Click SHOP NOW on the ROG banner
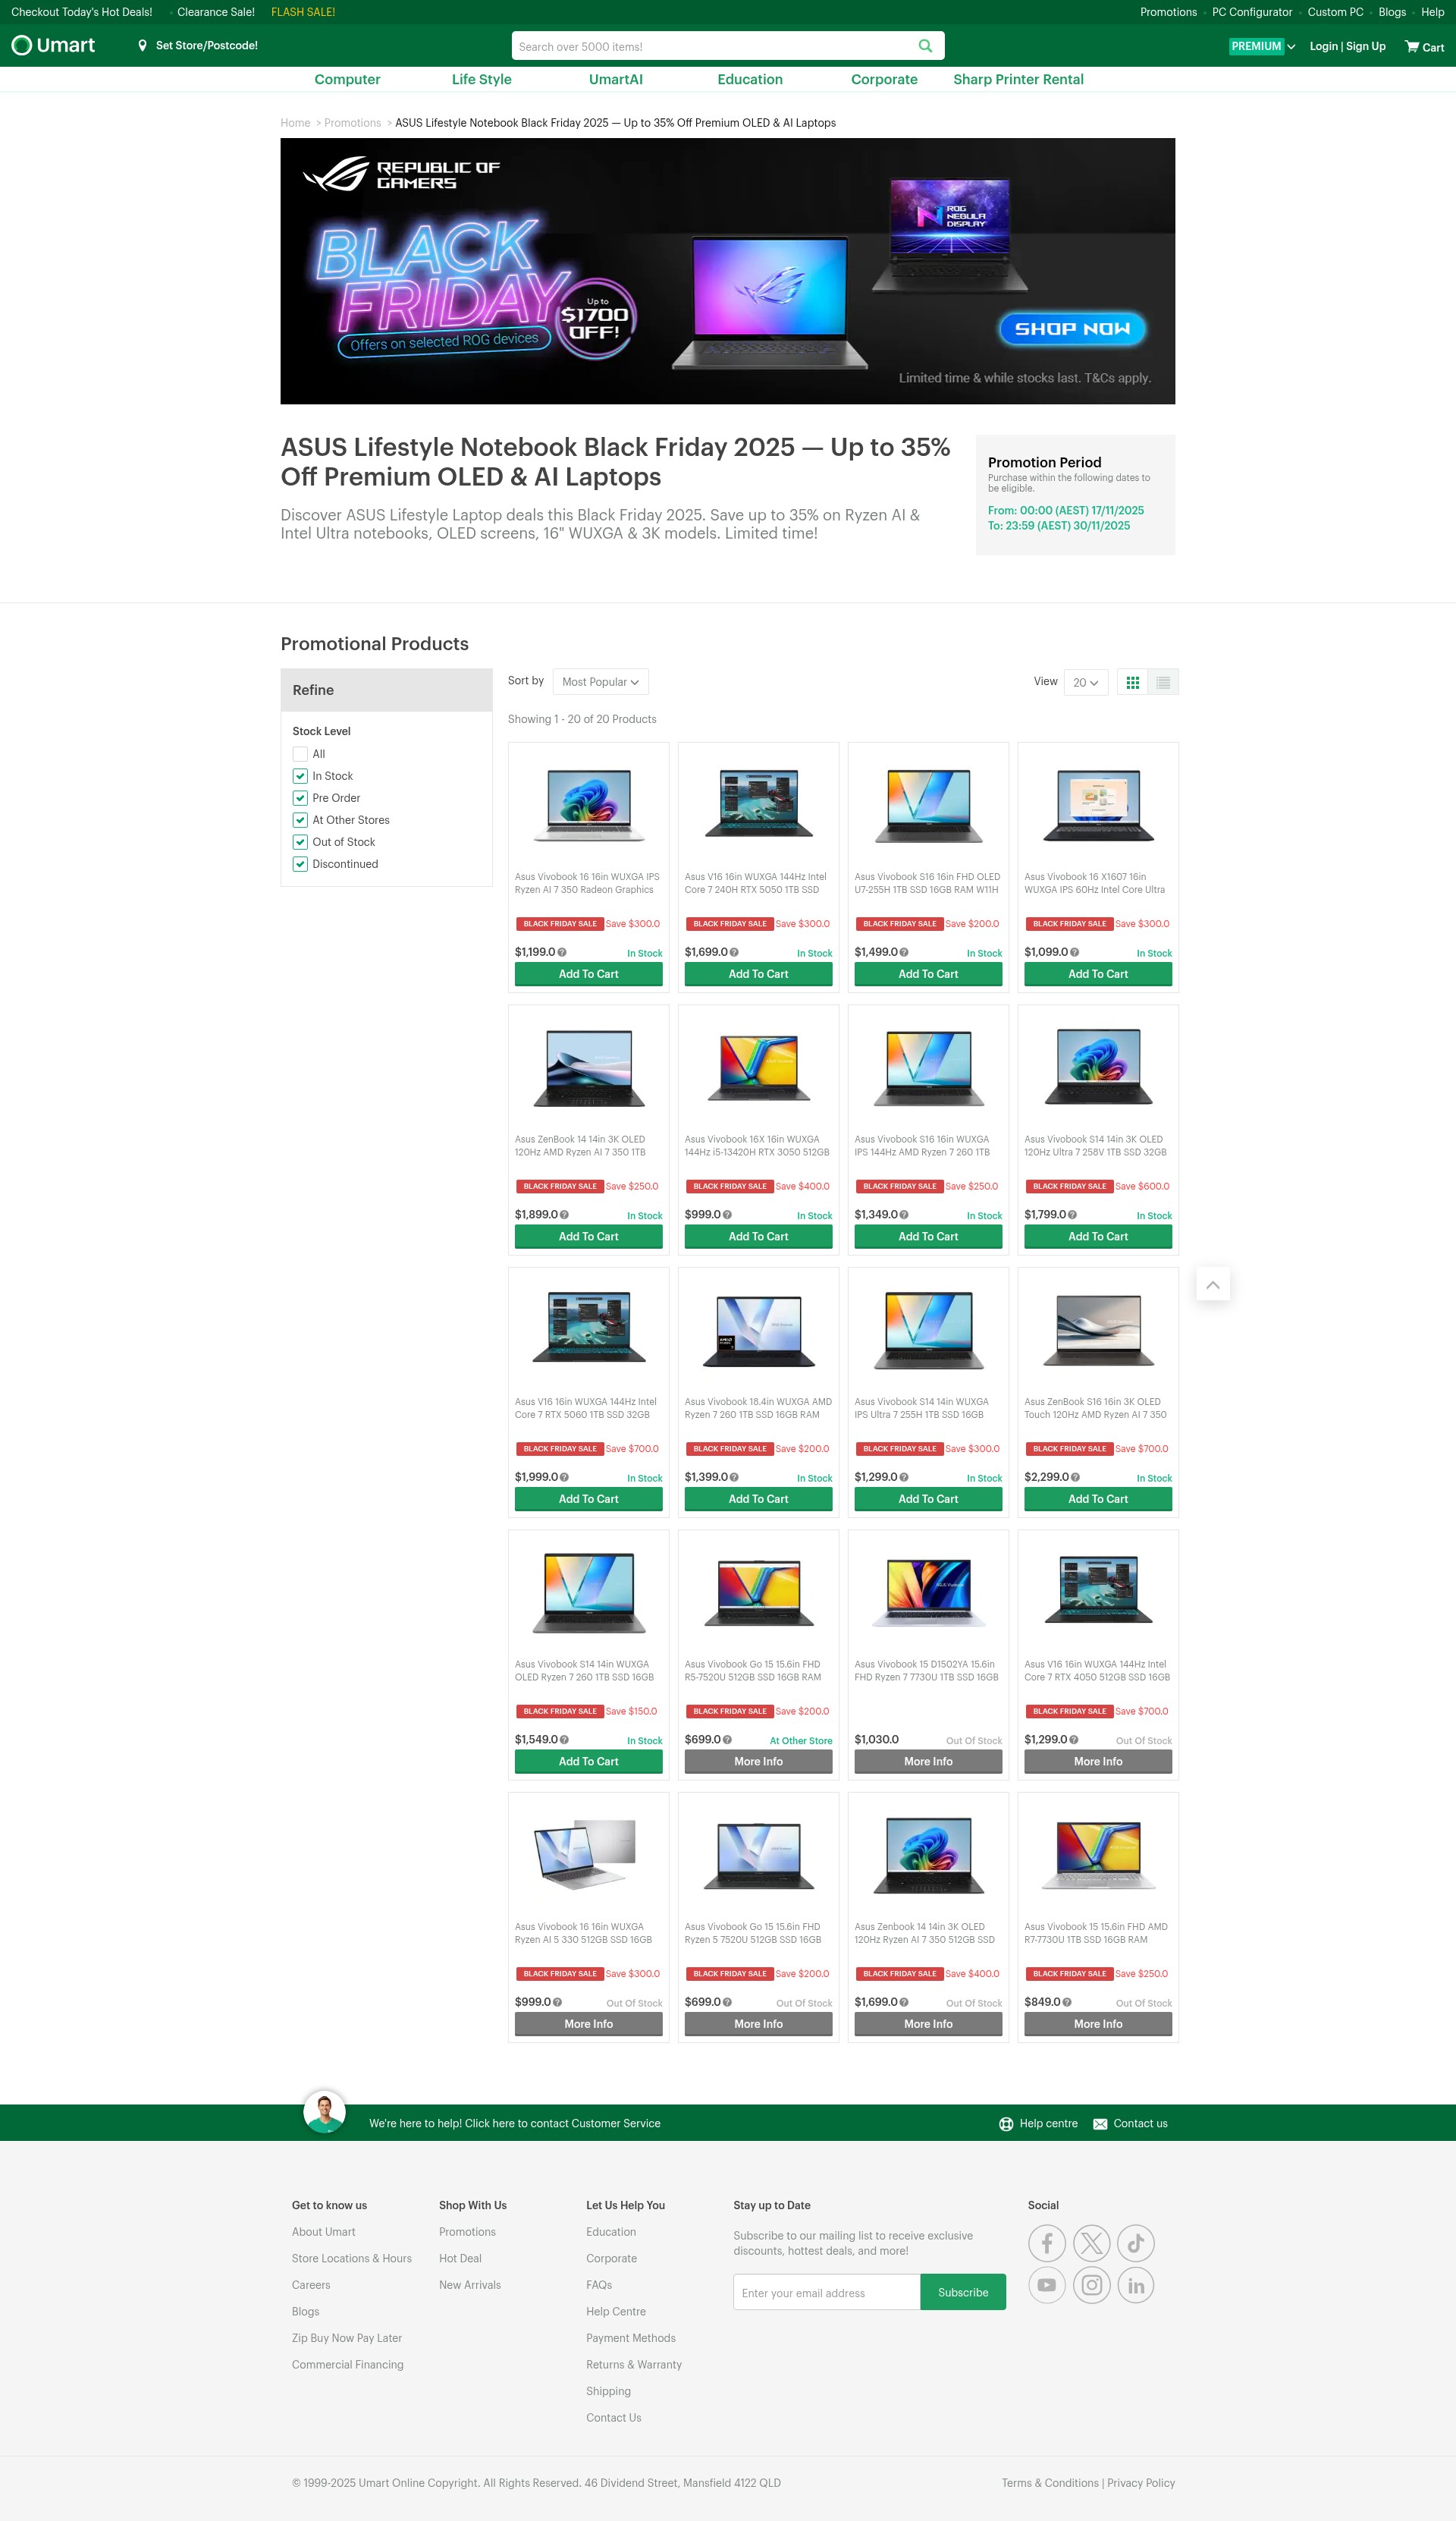1456x2521 pixels. click(1072, 329)
